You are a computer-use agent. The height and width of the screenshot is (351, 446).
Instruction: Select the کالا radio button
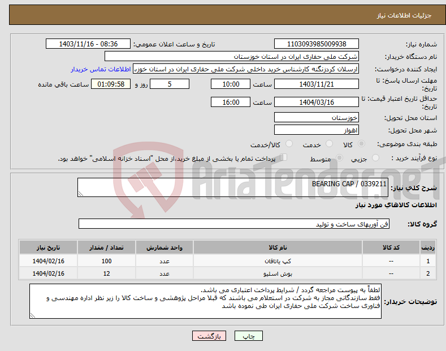[361, 144]
